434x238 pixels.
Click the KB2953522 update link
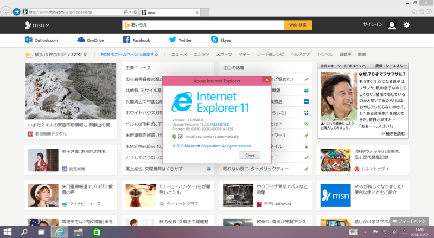(220, 125)
